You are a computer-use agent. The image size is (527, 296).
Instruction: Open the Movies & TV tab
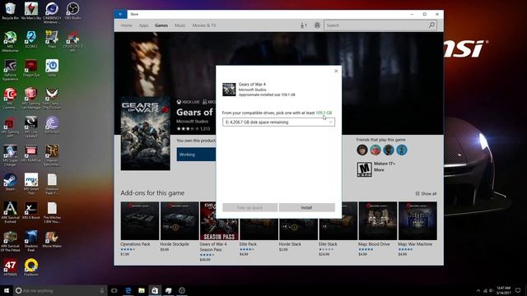click(204, 25)
